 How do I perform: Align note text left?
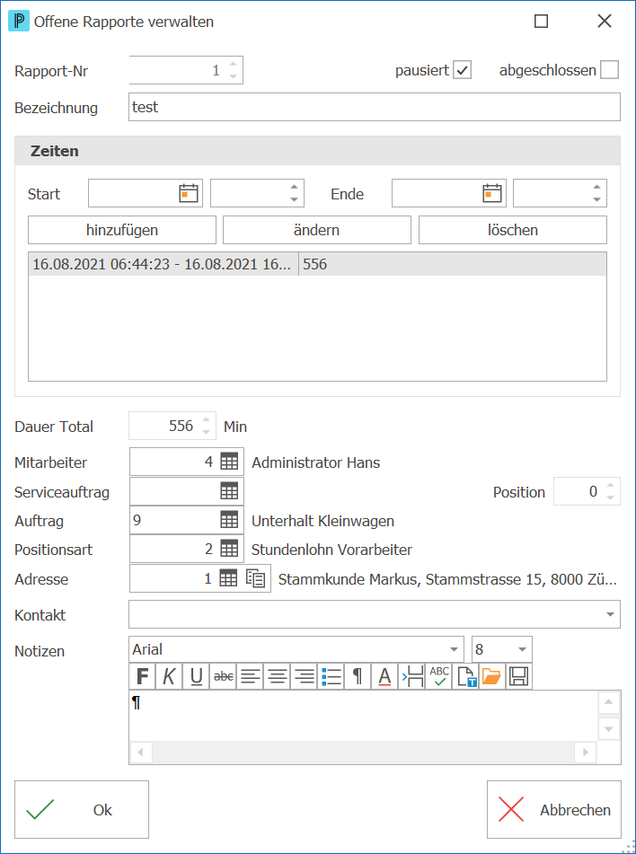pos(250,676)
